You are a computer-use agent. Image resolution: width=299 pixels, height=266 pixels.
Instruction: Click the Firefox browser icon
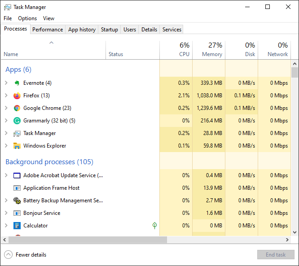pos(17,96)
